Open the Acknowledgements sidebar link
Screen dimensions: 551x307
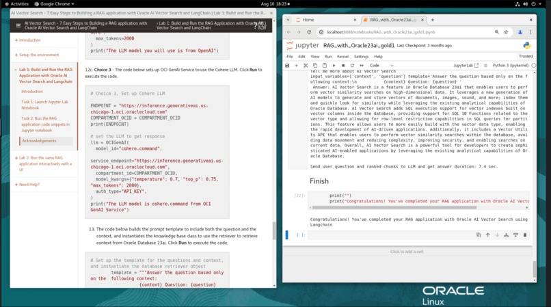(39, 141)
